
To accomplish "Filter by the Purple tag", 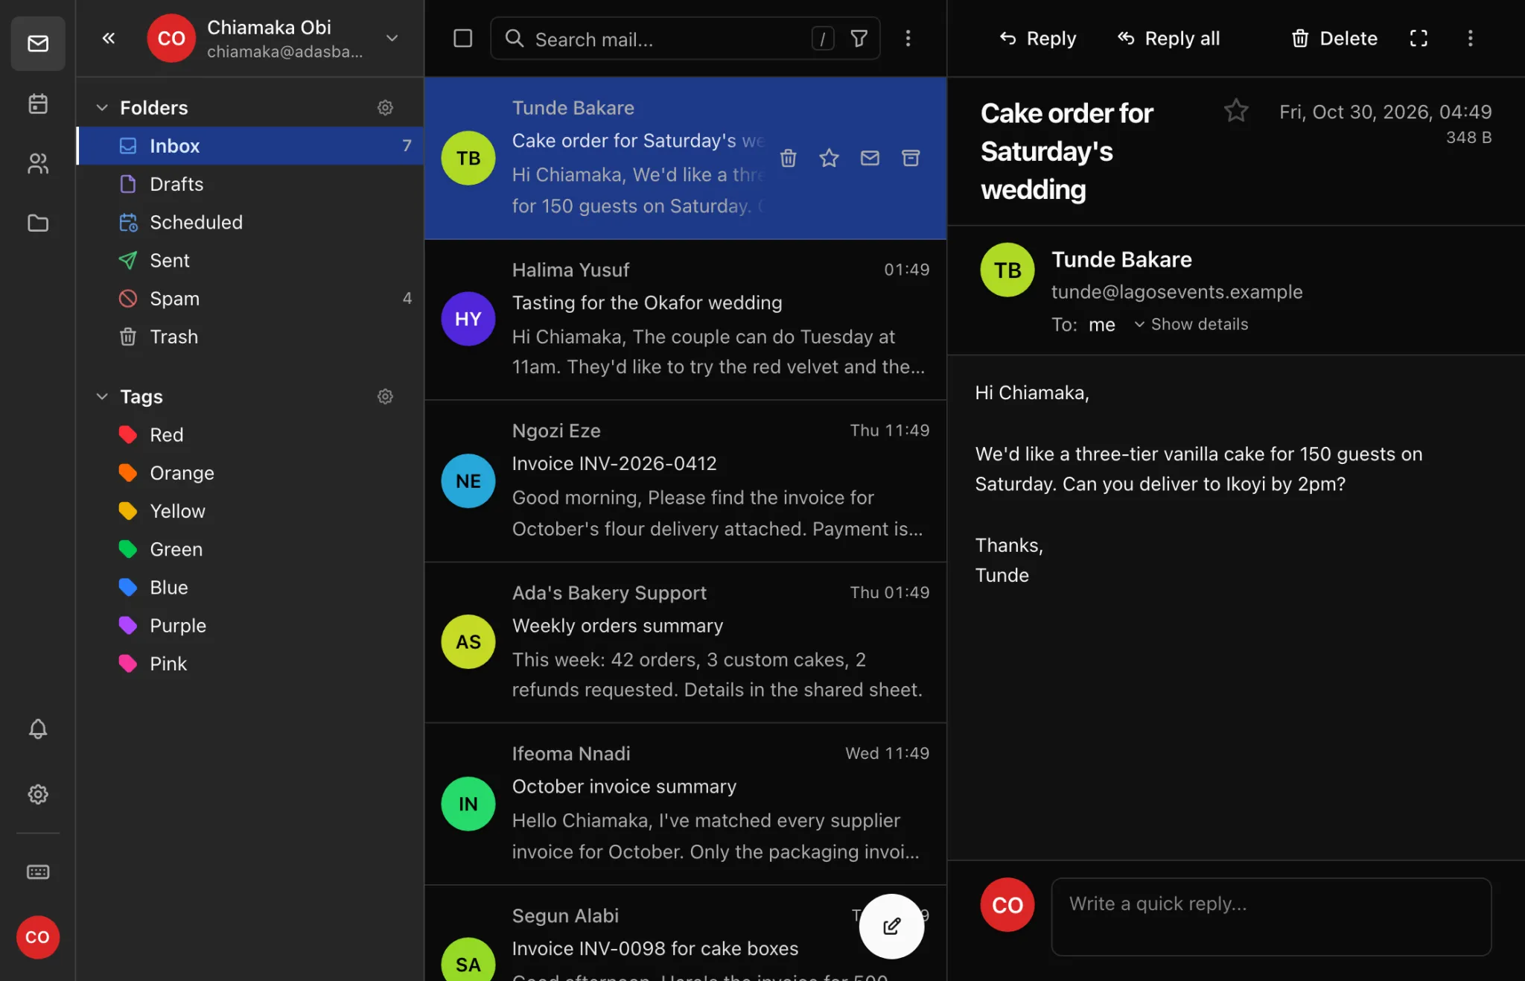I will [x=250, y=625].
